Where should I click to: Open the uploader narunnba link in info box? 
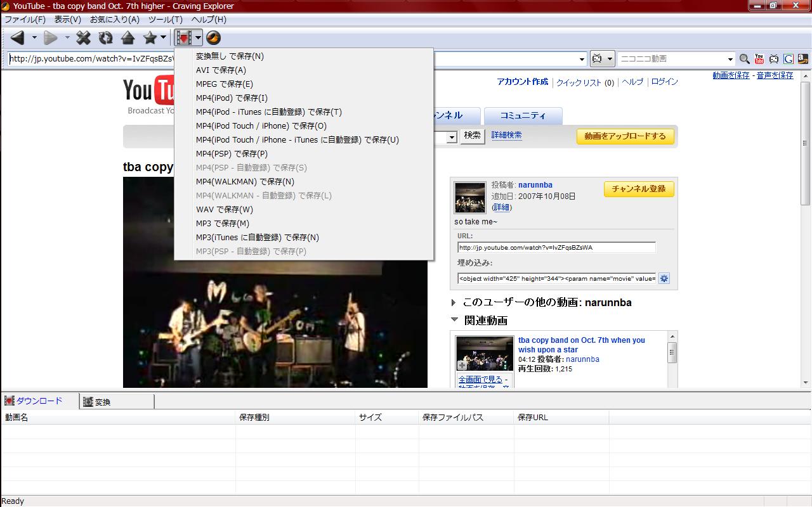(535, 185)
